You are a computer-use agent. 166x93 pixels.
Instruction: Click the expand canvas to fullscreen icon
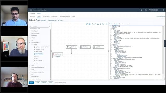click(107, 24)
